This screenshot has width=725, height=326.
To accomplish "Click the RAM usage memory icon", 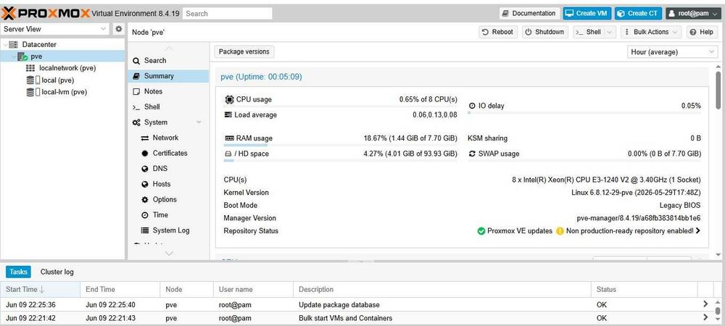I will point(229,138).
